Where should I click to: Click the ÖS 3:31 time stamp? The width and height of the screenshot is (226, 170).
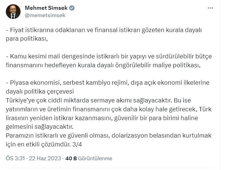[15, 158]
